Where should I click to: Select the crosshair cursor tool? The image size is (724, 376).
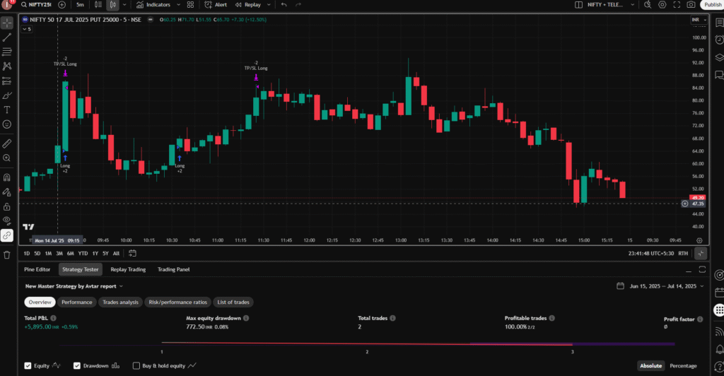coord(7,23)
